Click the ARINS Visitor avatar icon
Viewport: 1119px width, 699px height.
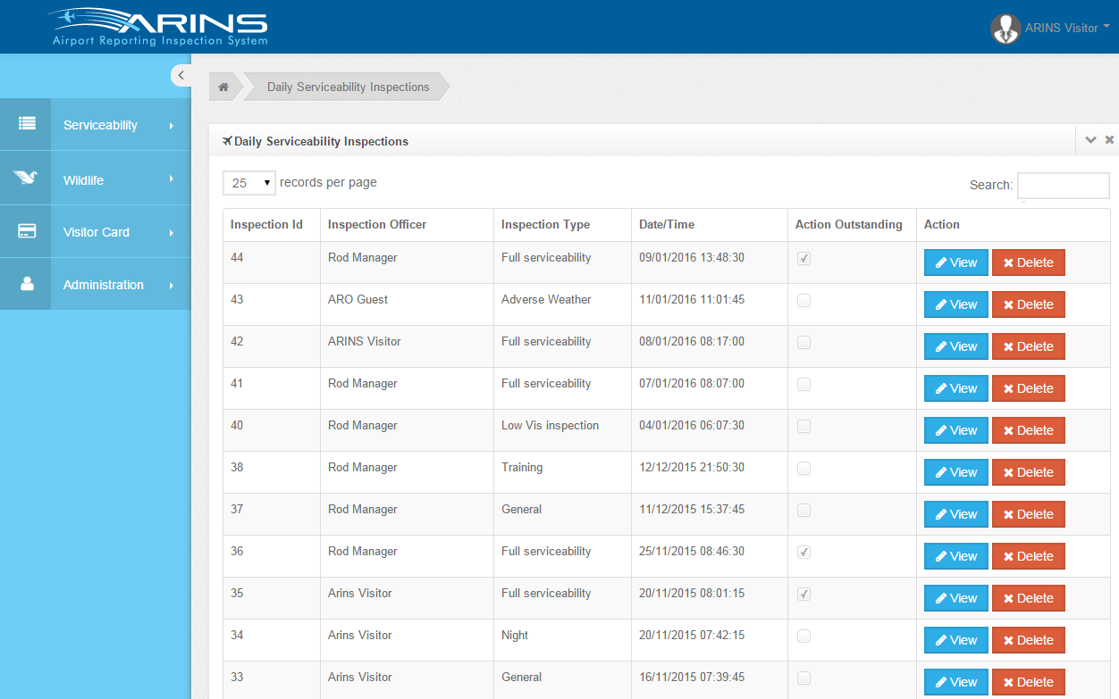1005,28
